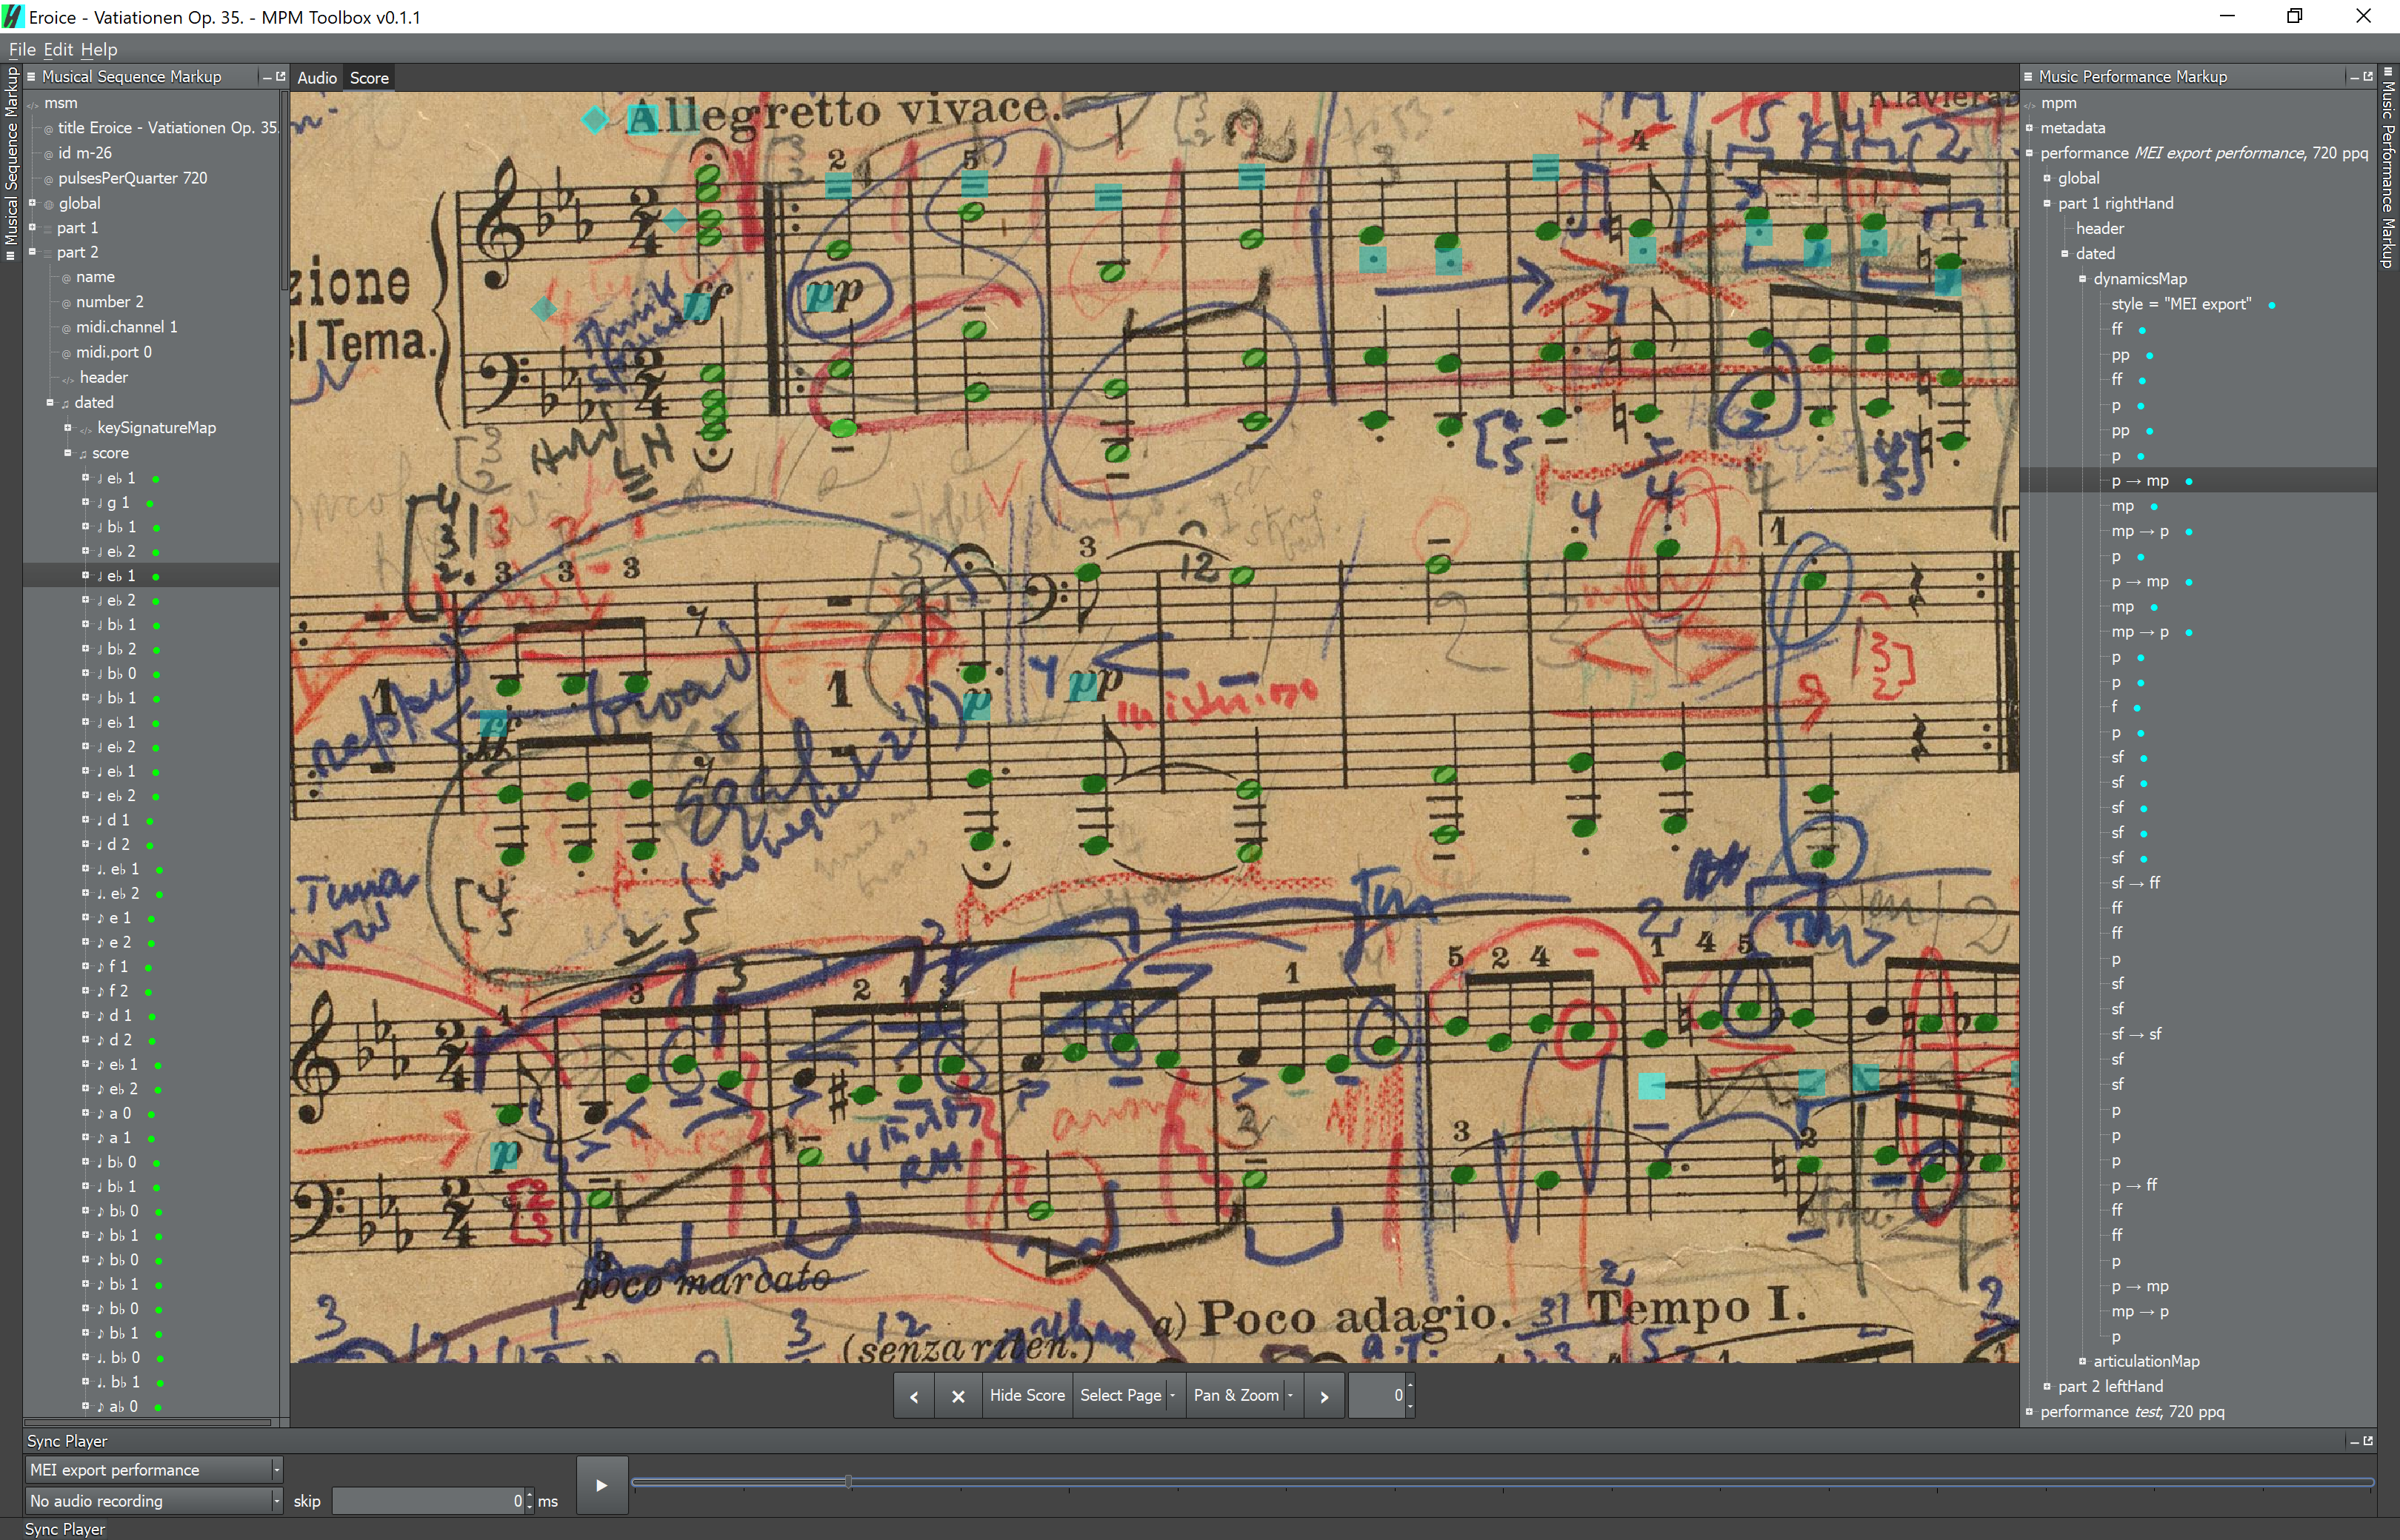2400x1540 pixels.
Task: Select the style = "MEI export" entry
Action: click(x=2181, y=304)
